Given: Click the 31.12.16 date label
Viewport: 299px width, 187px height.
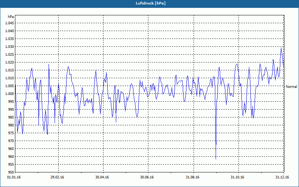Looking at the screenshot, I should pos(282,177).
